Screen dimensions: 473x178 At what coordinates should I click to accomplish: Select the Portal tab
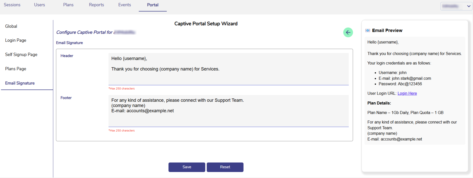point(152,5)
